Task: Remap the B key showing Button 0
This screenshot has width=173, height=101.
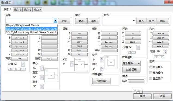Action: pos(20,38)
